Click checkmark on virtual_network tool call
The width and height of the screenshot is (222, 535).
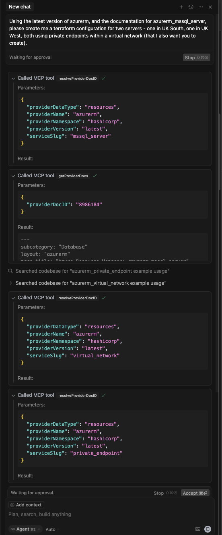[104, 298]
